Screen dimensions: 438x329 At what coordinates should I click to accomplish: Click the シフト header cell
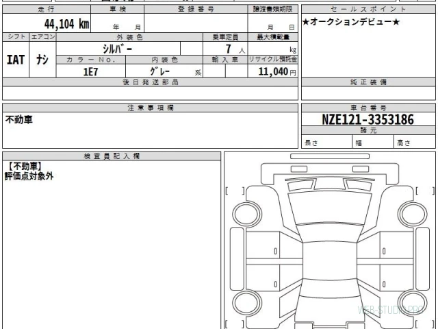pos(16,37)
